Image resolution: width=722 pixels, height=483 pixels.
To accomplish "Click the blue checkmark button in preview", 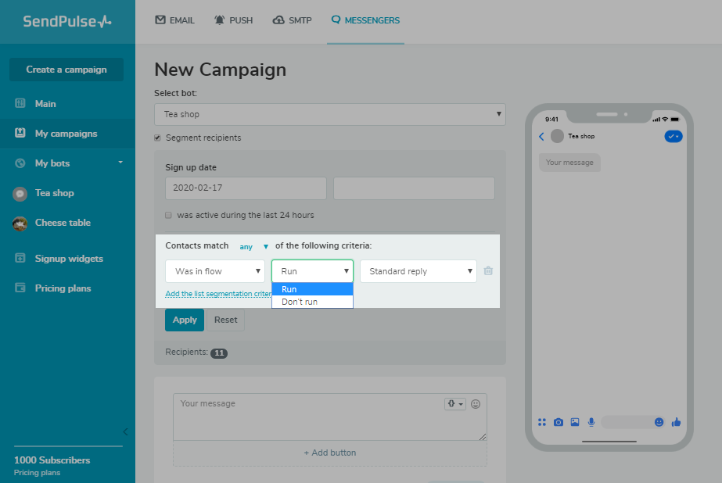I will pyautogui.click(x=674, y=136).
